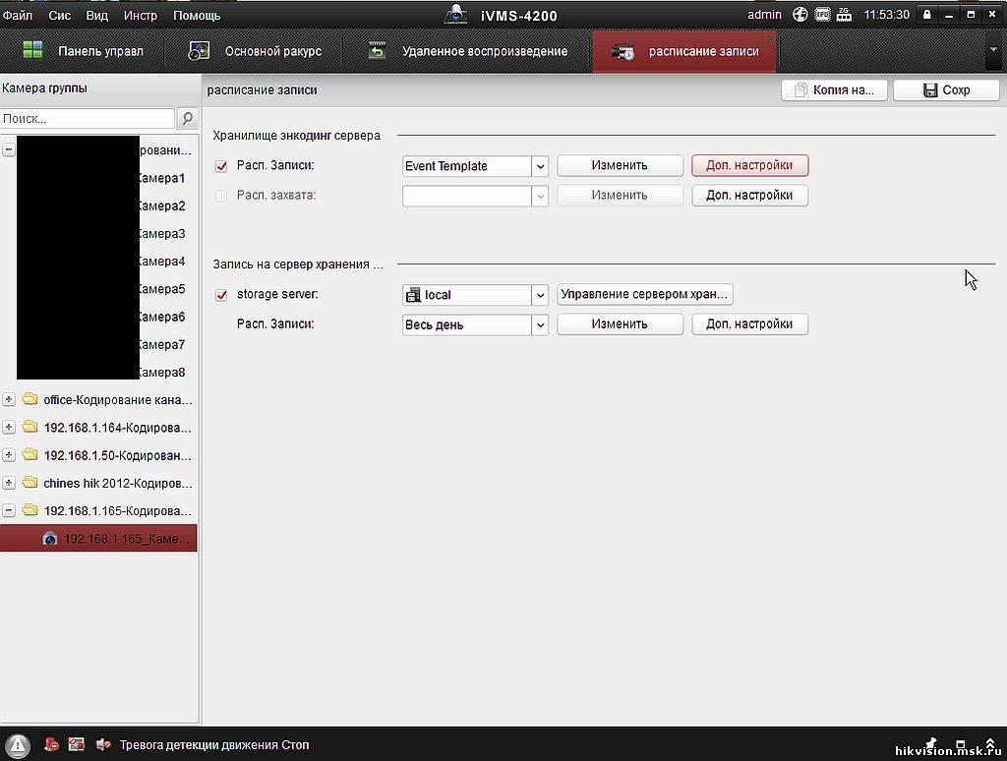Toggle the Расп. захвата checkbox

click(x=221, y=196)
